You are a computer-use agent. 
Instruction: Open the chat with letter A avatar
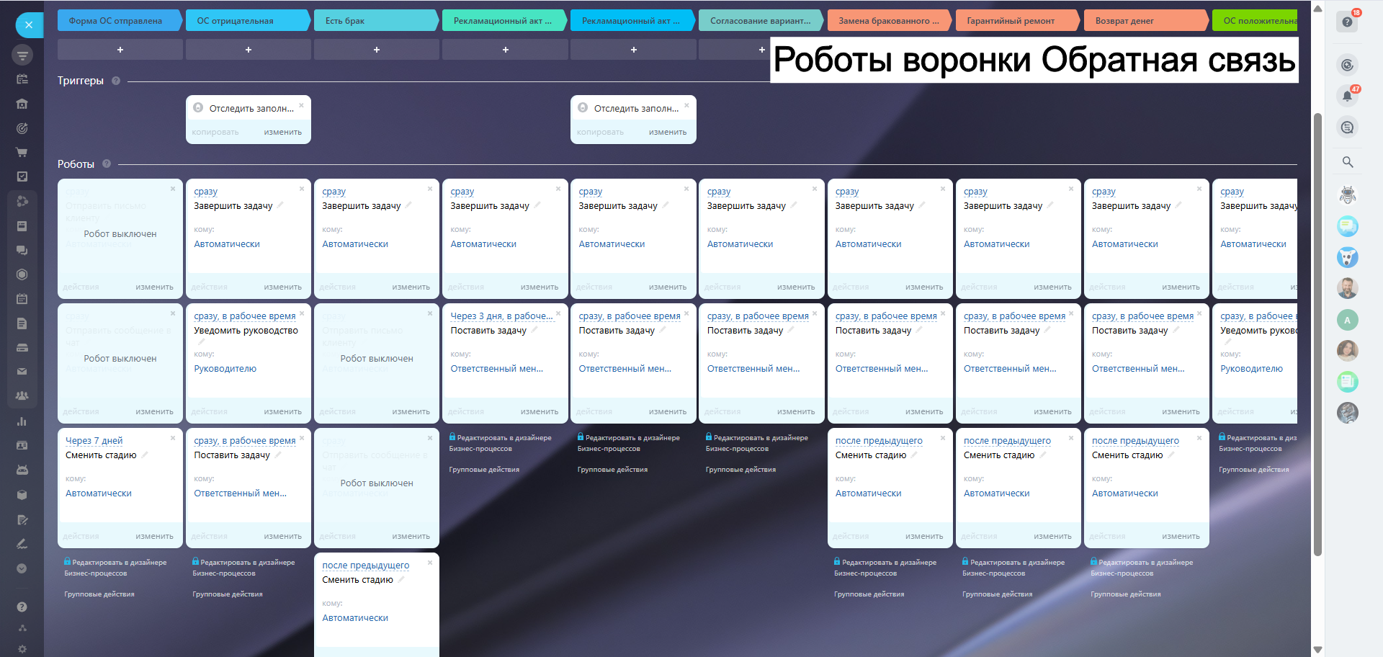tap(1347, 320)
